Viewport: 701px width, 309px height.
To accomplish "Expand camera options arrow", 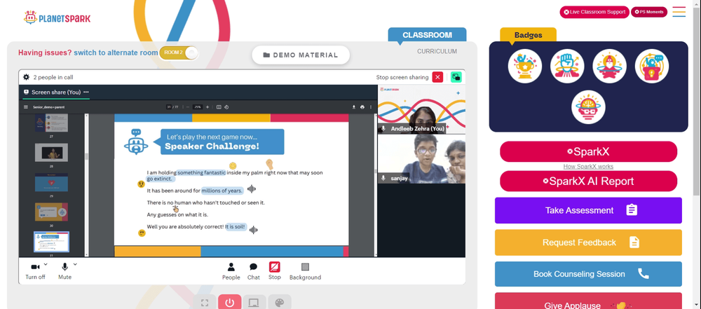I will point(46,264).
